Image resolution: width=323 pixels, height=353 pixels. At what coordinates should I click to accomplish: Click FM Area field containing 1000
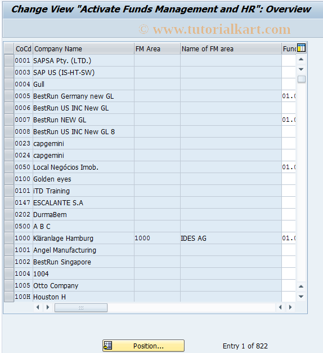[x=157, y=238]
